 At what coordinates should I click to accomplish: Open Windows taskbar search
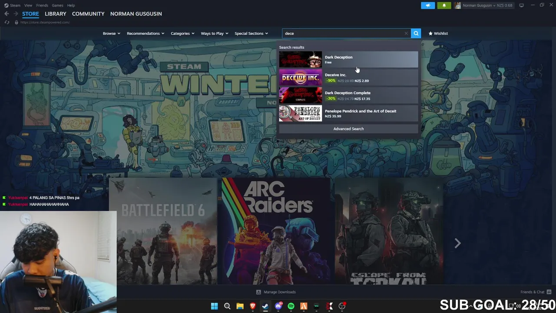point(227,306)
